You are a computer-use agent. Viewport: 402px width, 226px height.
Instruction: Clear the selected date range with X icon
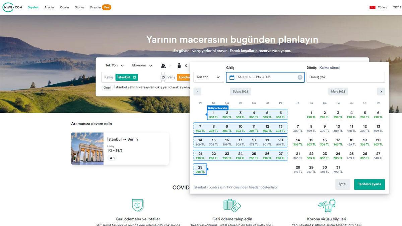coord(299,77)
